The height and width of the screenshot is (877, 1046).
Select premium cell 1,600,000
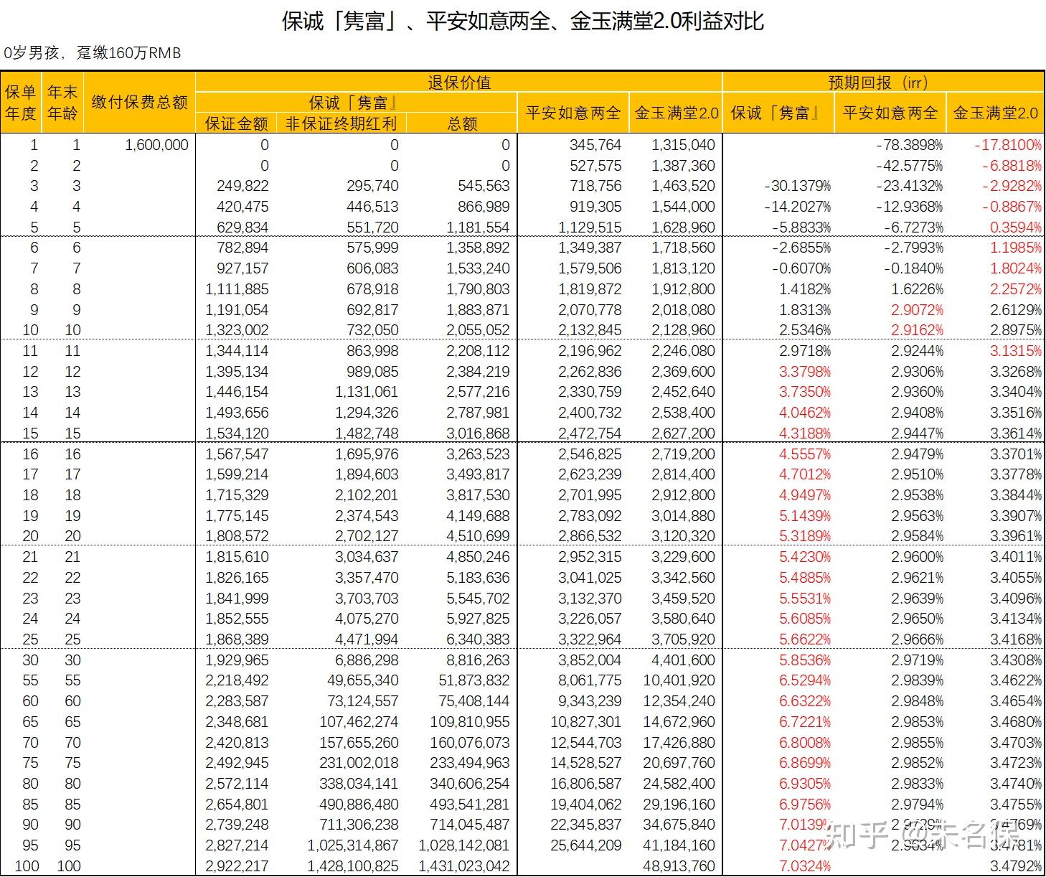pos(156,145)
